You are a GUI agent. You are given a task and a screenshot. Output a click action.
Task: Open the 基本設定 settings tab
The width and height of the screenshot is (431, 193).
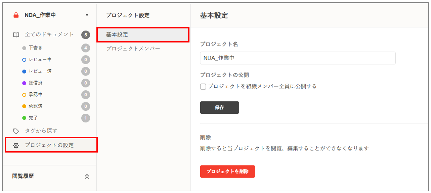[x=143, y=34]
